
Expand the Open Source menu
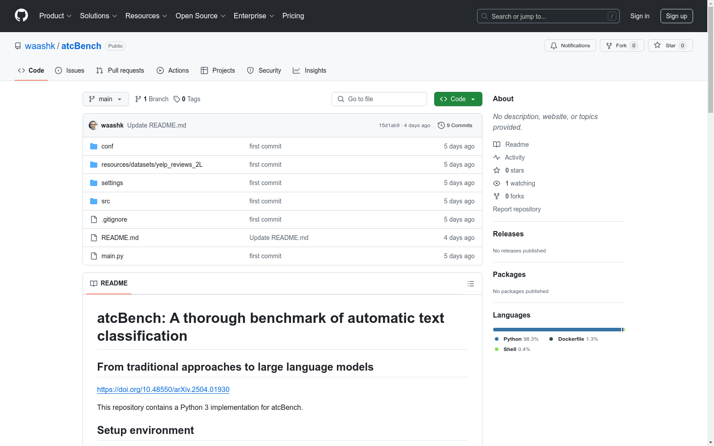click(x=201, y=16)
